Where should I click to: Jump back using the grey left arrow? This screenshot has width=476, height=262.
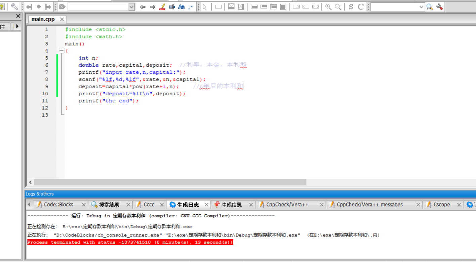[x=29, y=7]
